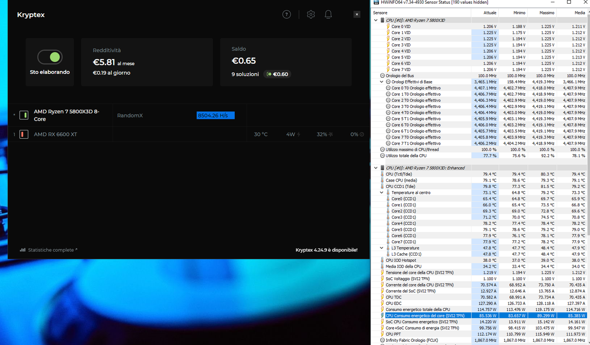Screen dimensions: 590x345
Task: Select the CPU CCD1 (Tdie) row
Action: tap(479, 187)
